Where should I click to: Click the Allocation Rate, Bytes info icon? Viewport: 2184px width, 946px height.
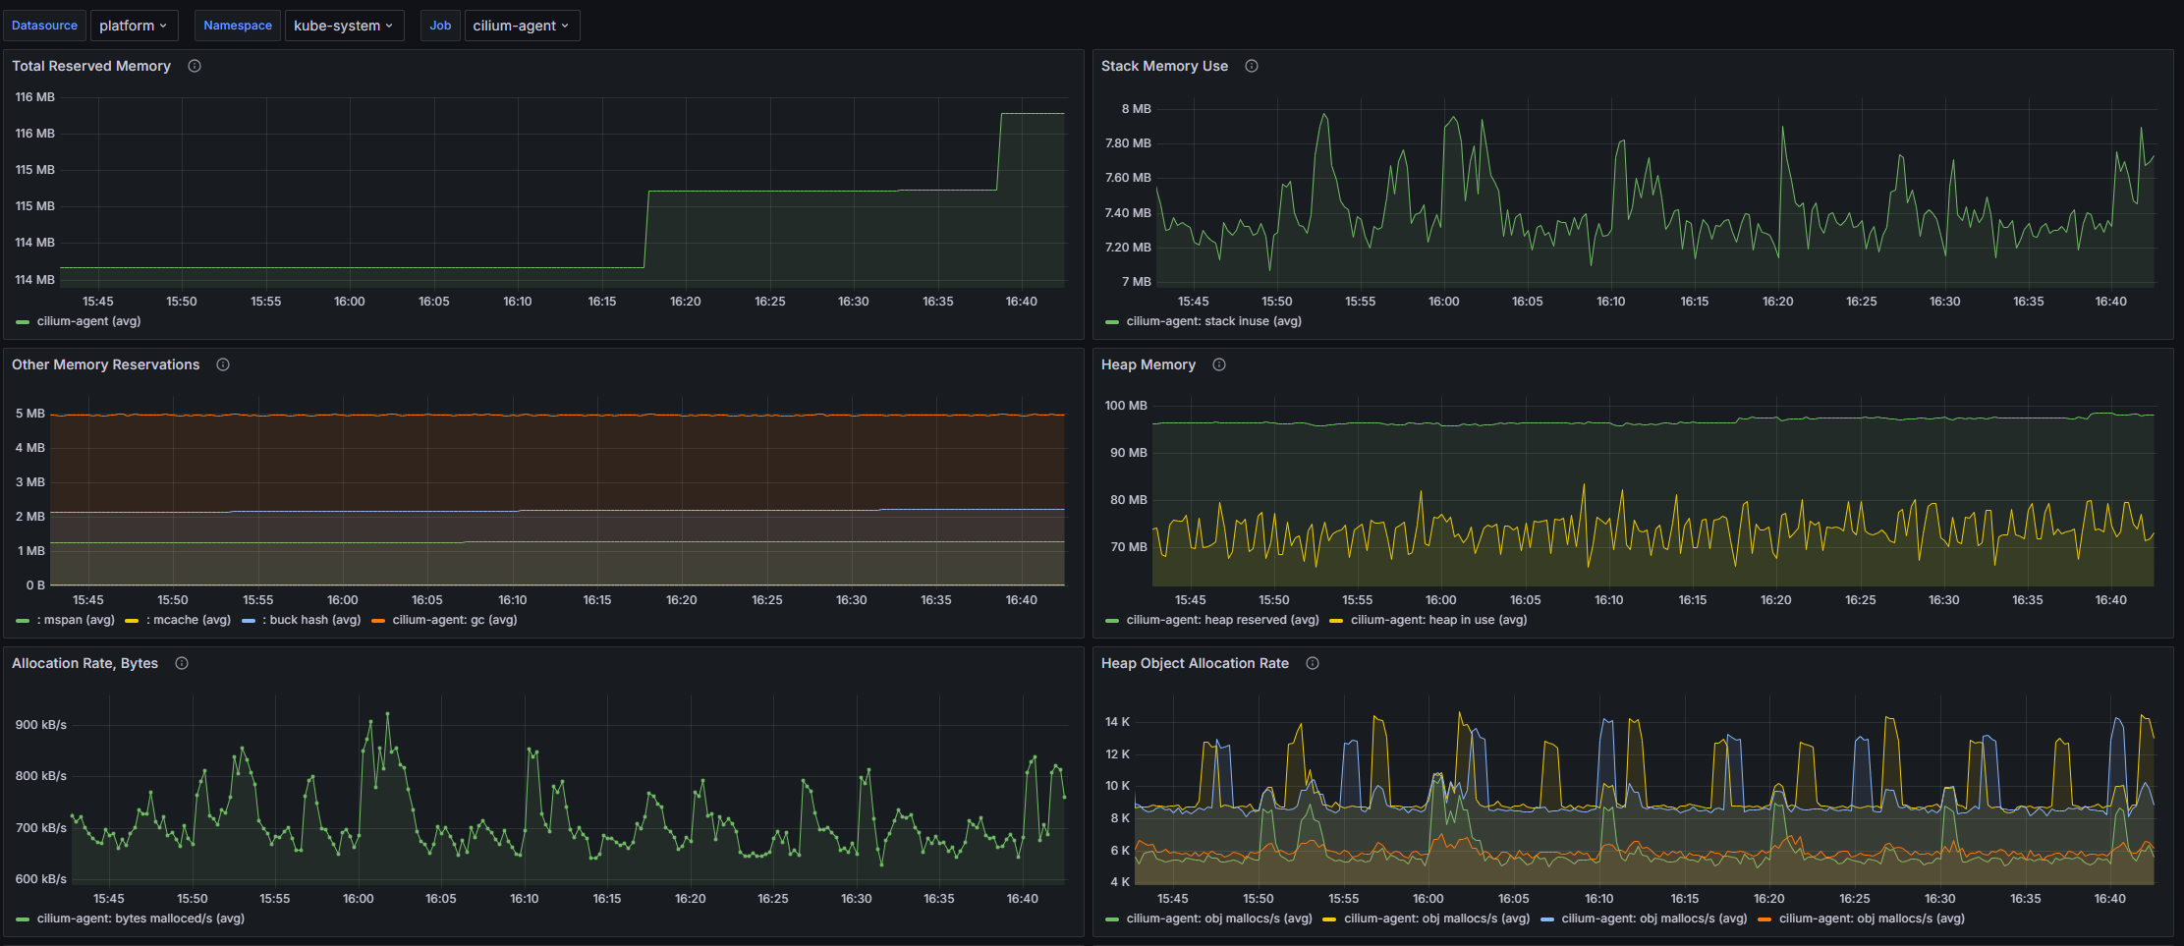(182, 663)
